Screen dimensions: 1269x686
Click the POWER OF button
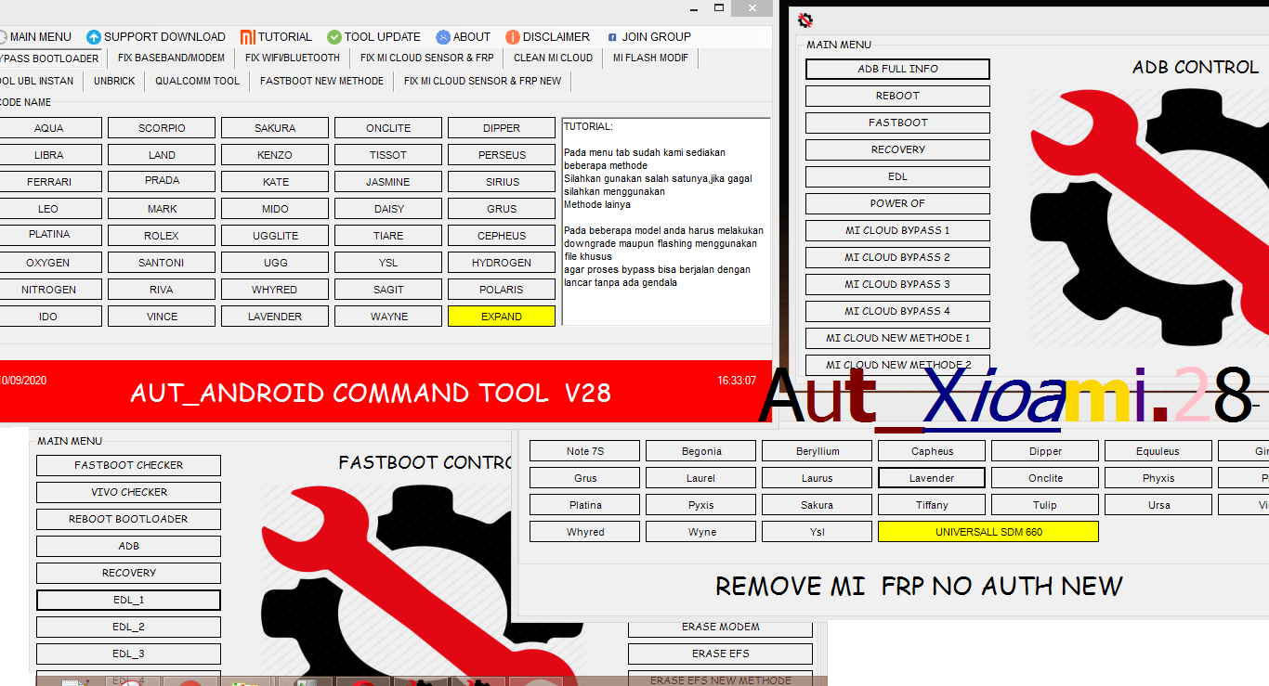point(897,203)
